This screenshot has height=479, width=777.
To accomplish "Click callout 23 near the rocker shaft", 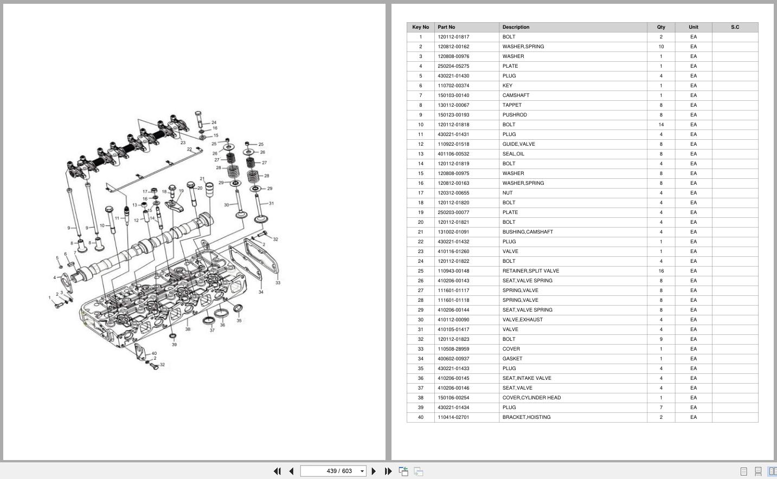I will pos(183,143).
